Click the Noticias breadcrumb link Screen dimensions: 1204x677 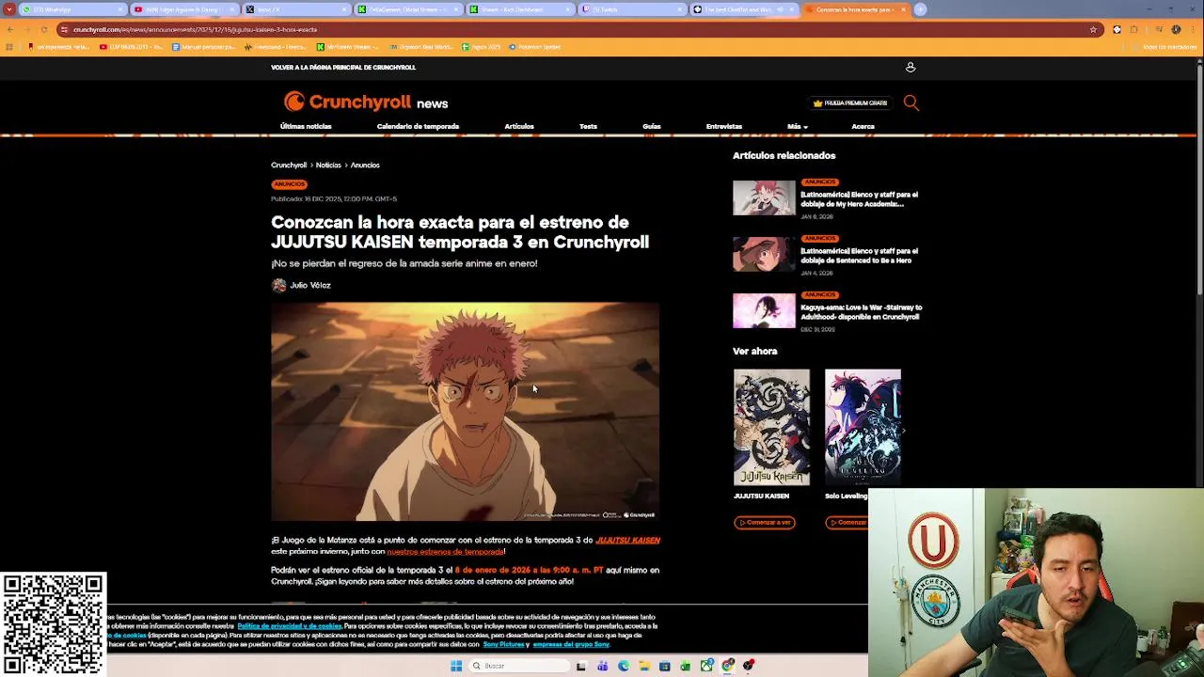[x=328, y=165]
